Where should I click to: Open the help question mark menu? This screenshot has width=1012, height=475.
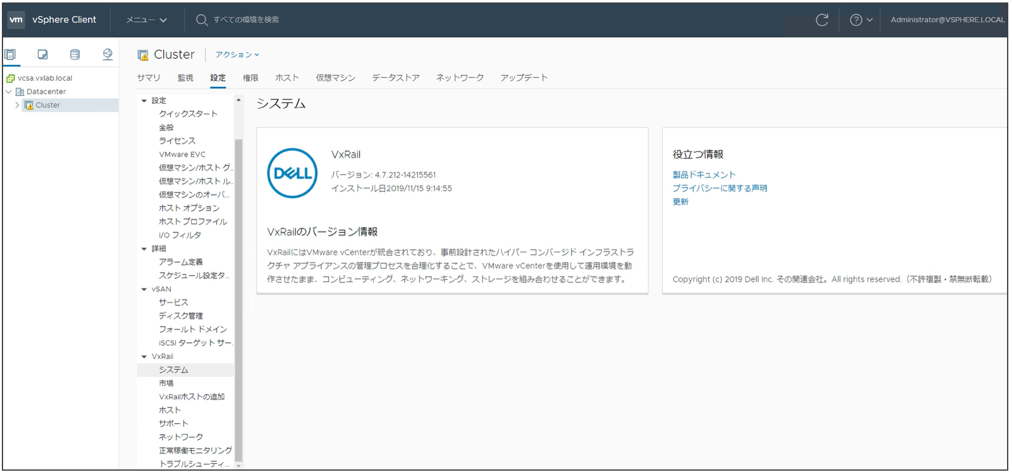pyautogui.click(x=861, y=20)
